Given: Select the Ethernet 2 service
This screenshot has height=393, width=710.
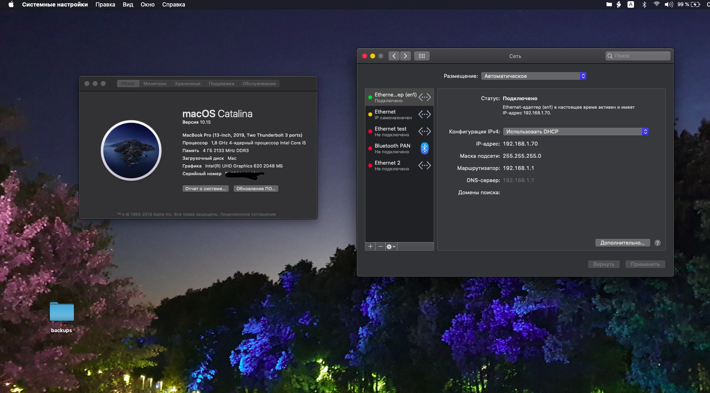Looking at the screenshot, I should click(400, 165).
